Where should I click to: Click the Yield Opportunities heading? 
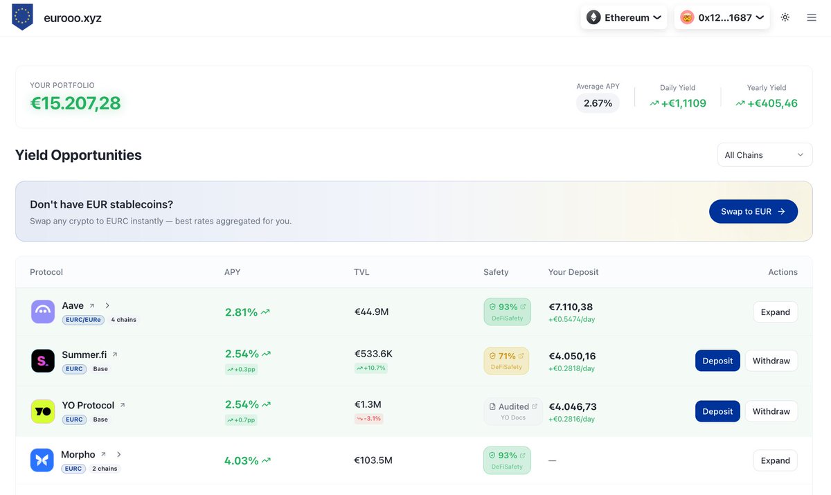[78, 155]
